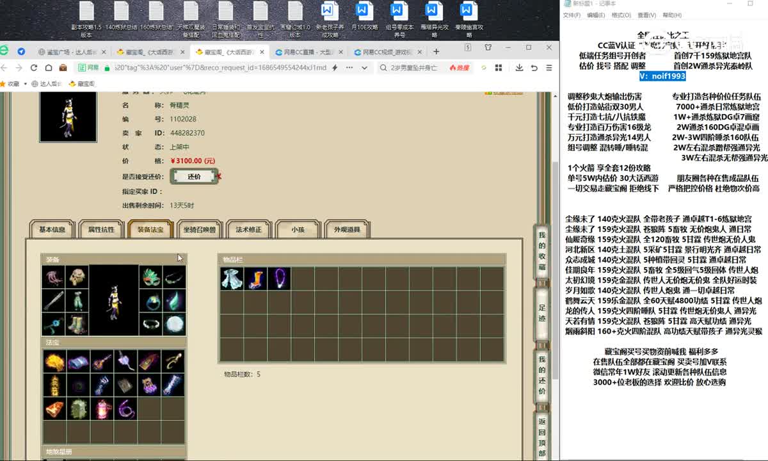Switch to the 坐骑召唤兽 tab

(x=200, y=229)
